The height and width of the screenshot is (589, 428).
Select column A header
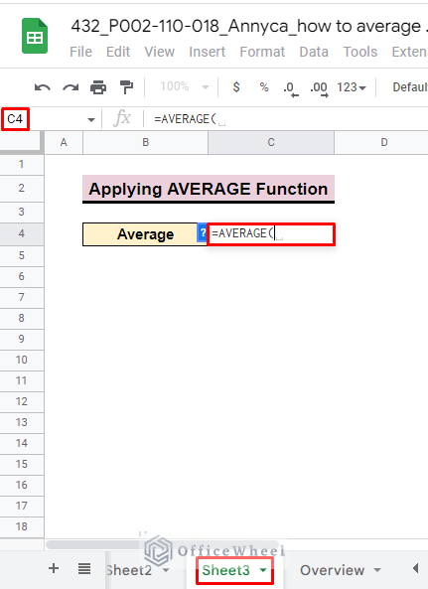pos(64,142)
